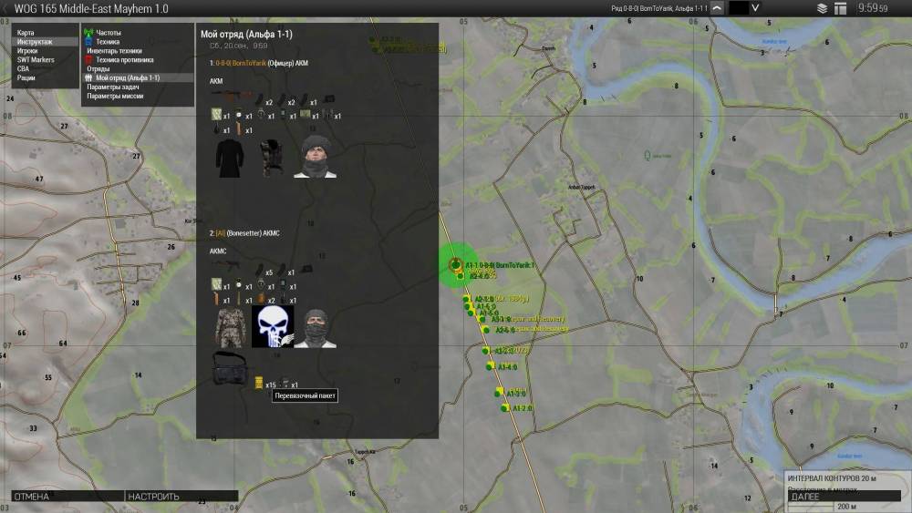This screenshot has height=513, width=912.
Task: Click the 9:59 mission clock
Action: point(873,8)
